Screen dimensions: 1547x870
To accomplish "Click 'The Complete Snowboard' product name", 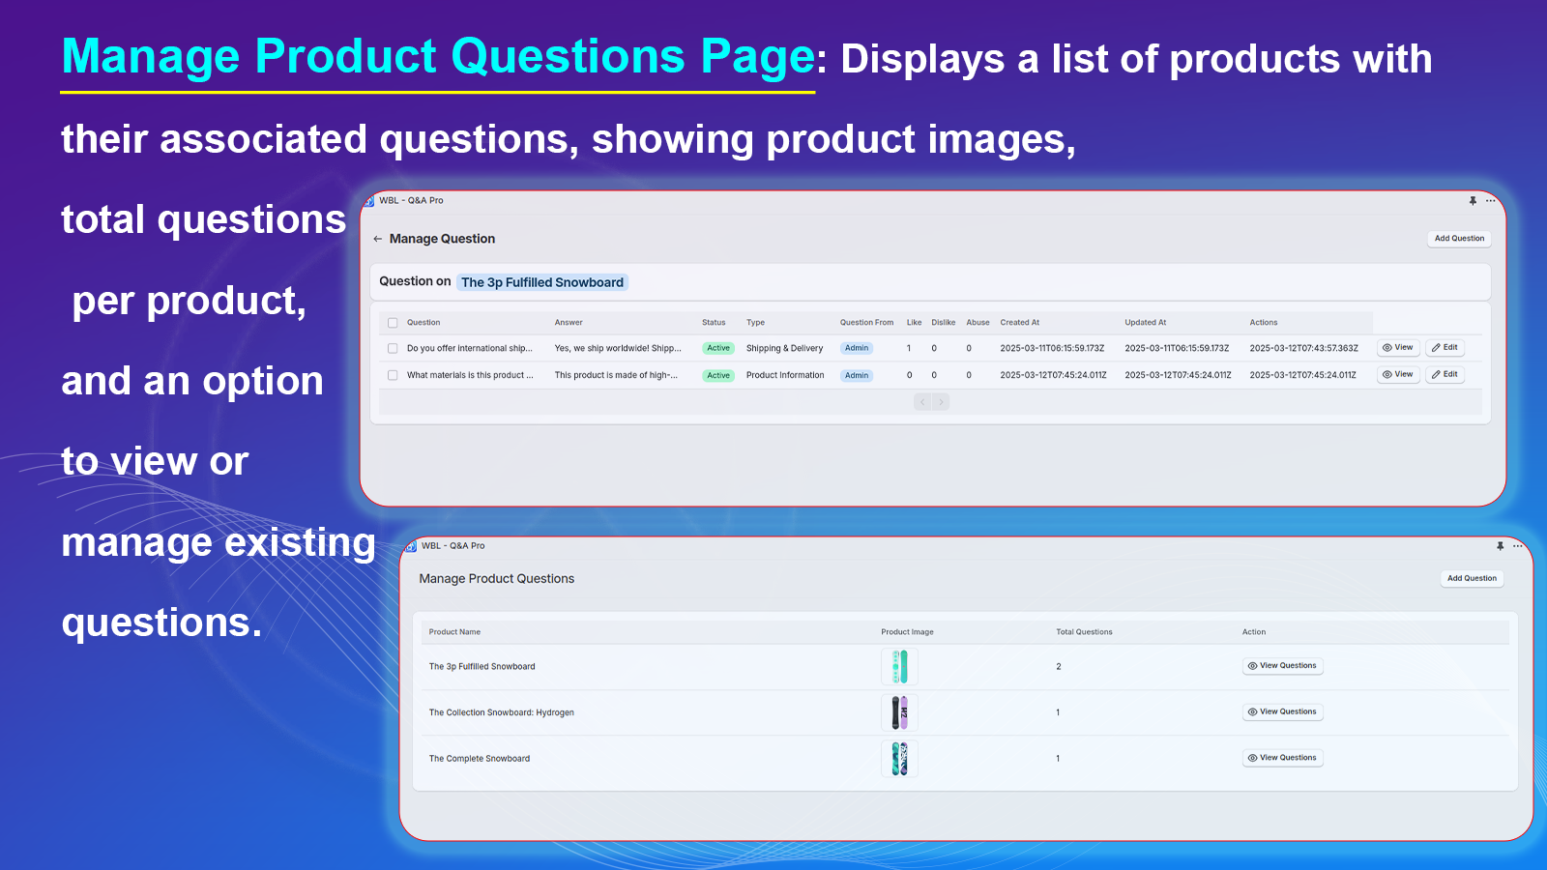I will pyautogui.click(x=480, y=759).
